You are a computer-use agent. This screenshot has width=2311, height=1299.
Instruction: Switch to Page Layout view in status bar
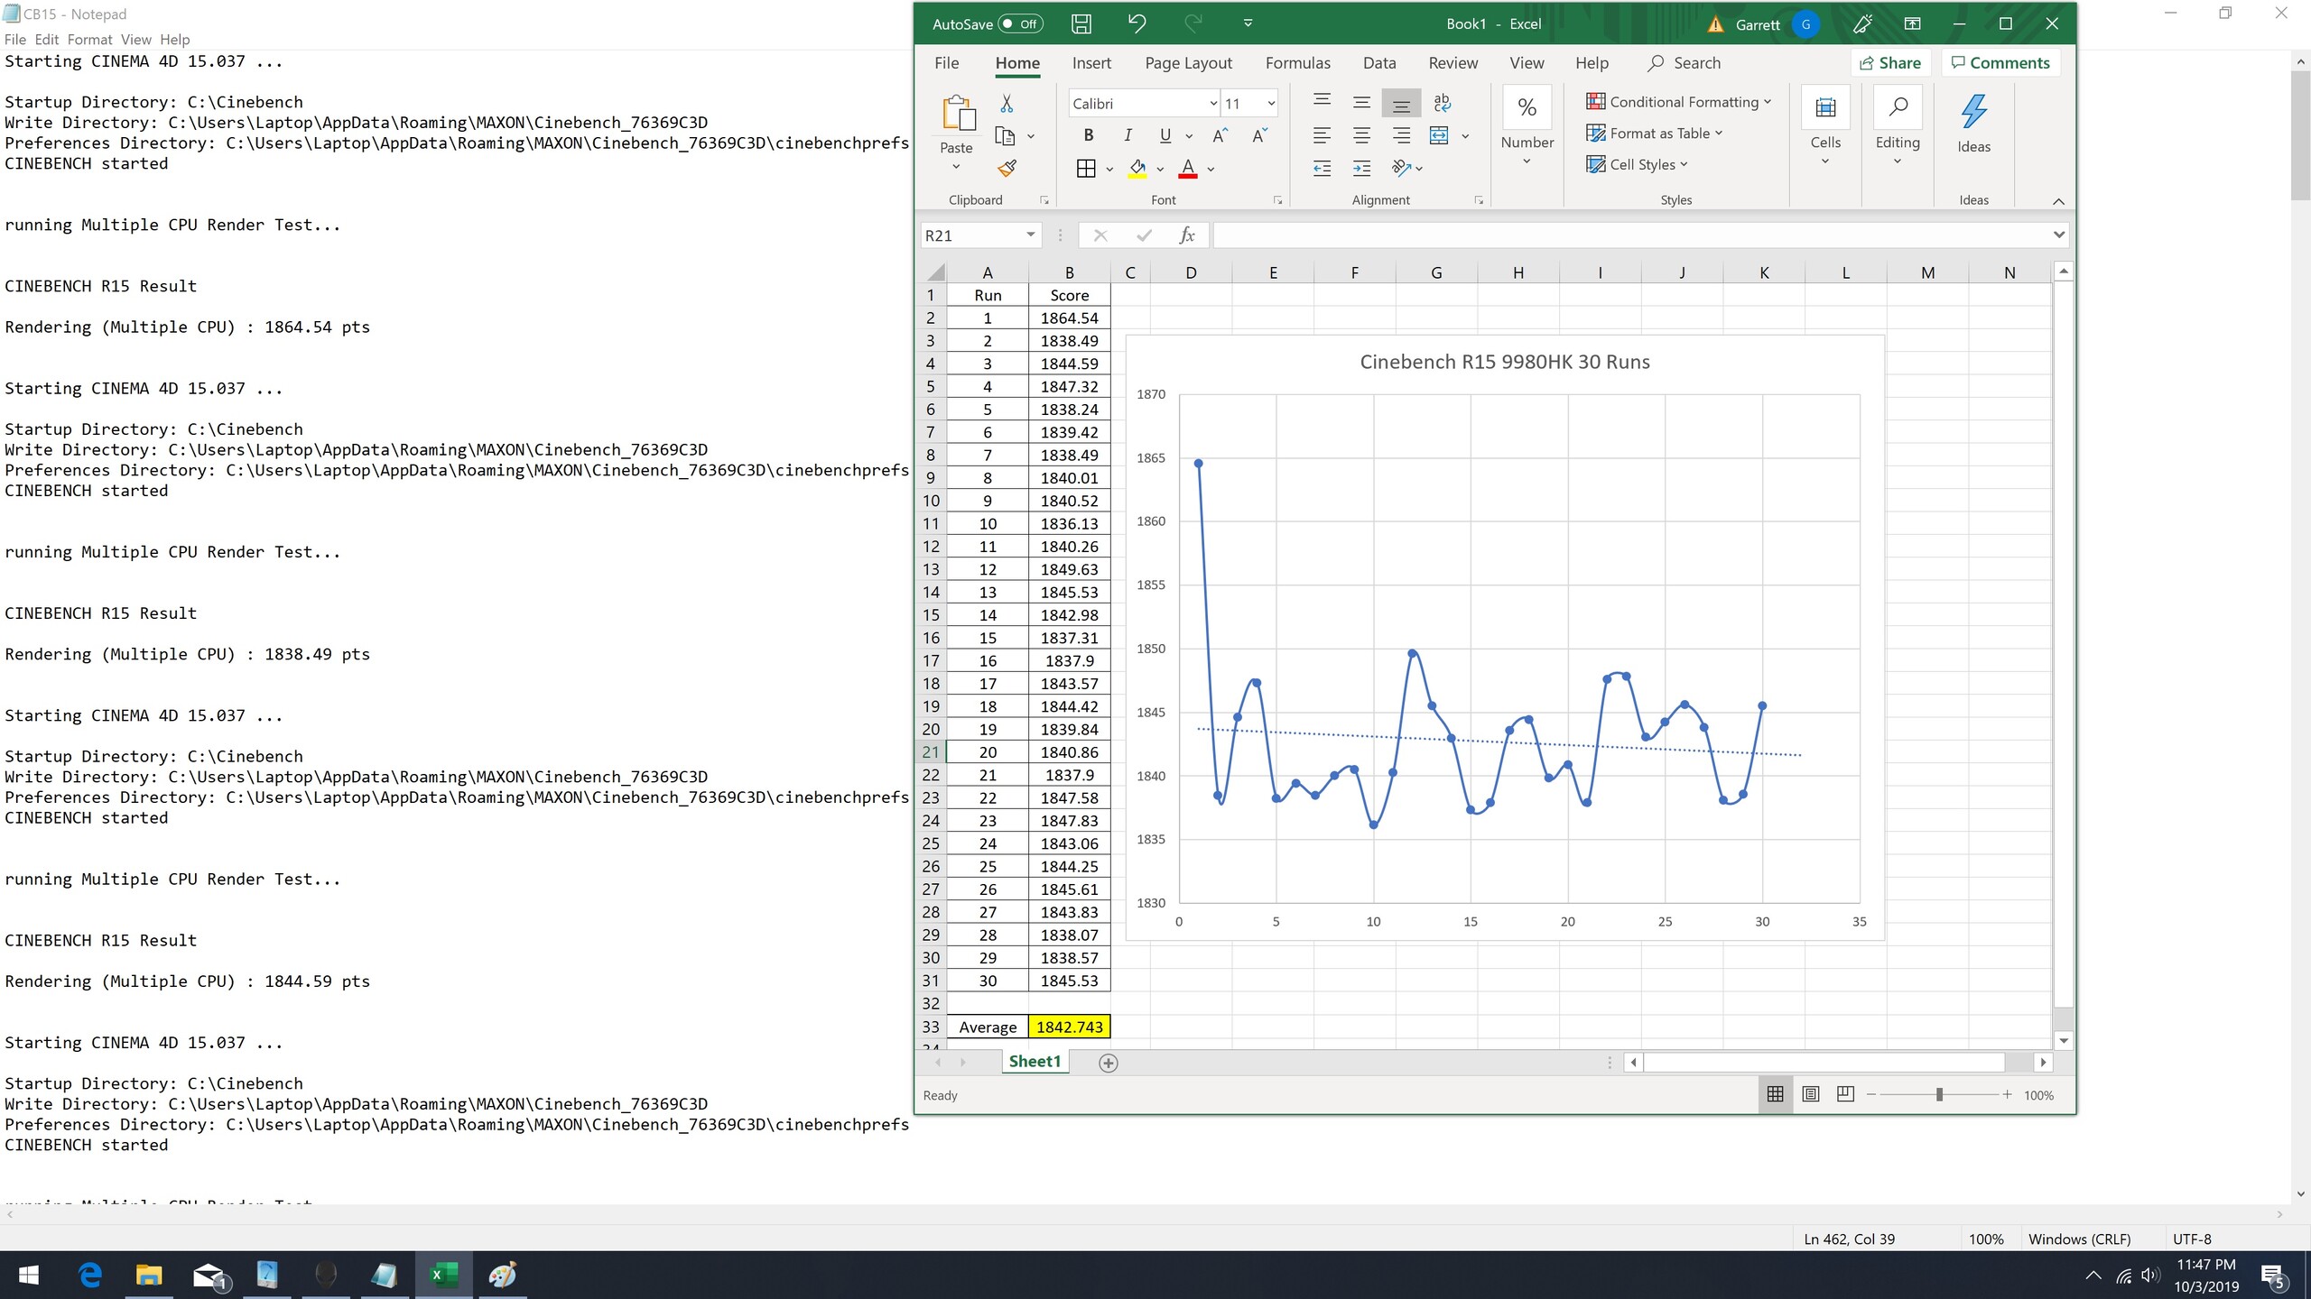click(x=1810, y=1094)
